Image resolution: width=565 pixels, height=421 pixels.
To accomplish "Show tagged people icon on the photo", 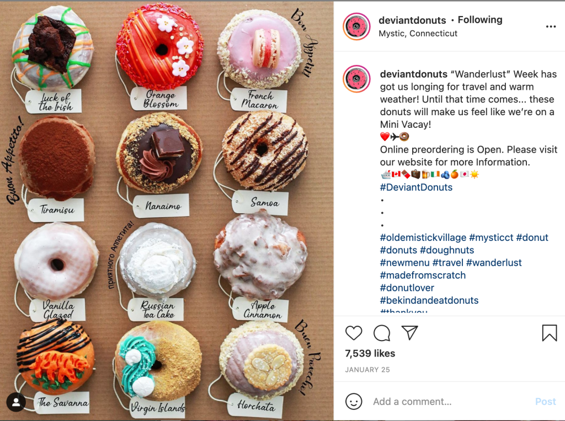I will [x=16, y=402].
